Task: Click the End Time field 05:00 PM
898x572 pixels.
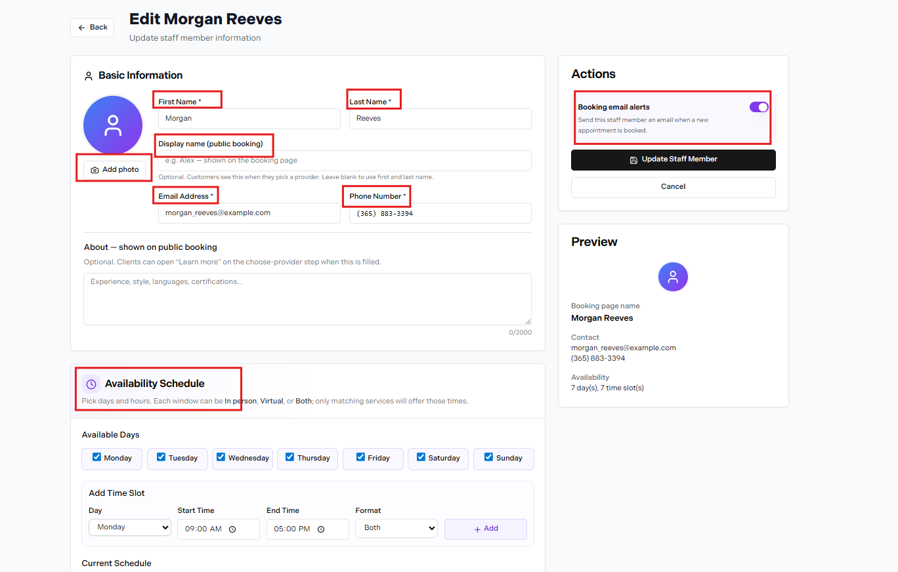Action: coord(308,529)
